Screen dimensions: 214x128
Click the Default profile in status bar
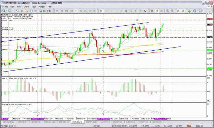point(97,126)
